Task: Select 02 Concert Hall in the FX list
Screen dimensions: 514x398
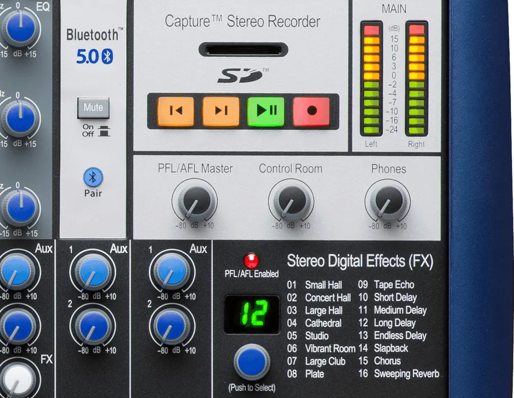Action: point(319,297)
